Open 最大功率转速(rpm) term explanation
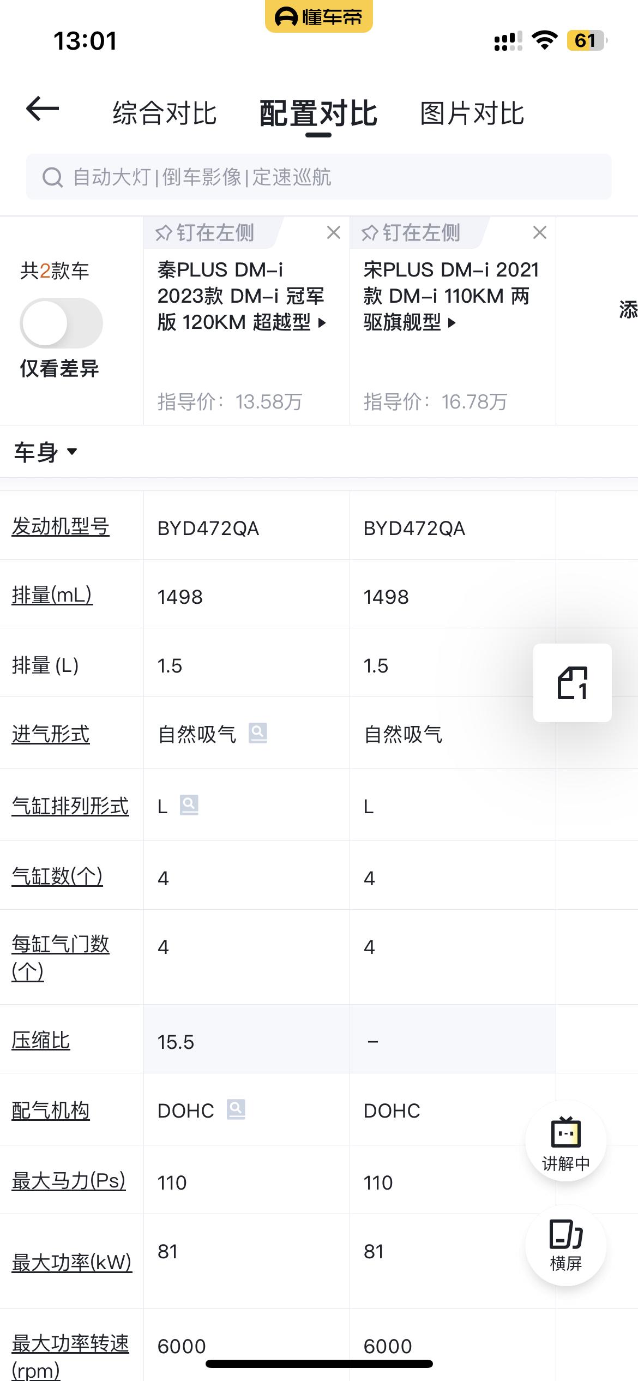The width and height of the screenshot is (638, 1381). click(70, 1357)
